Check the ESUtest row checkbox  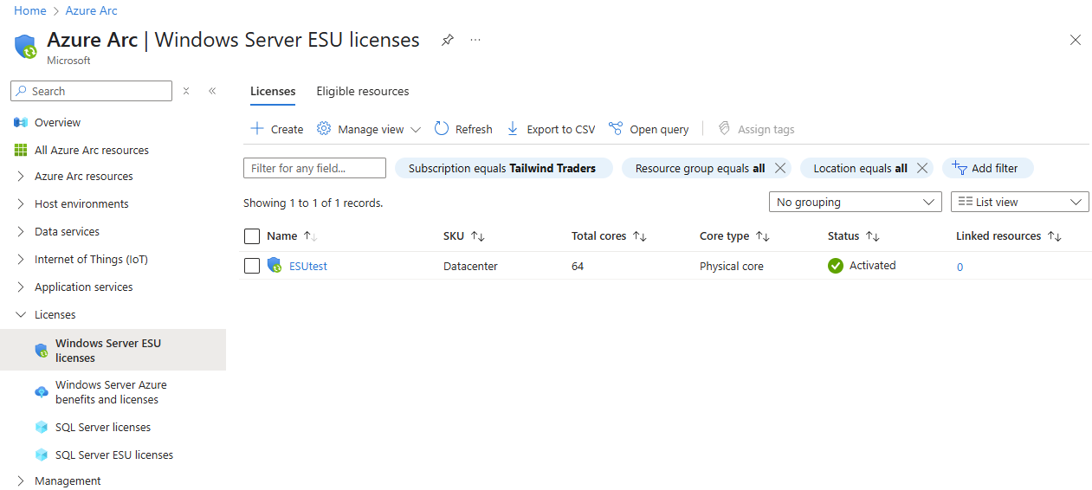coord(252,266)
